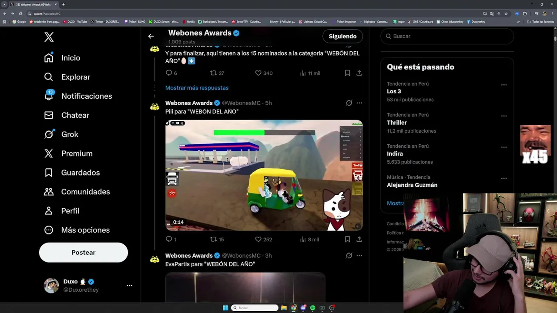Open File Explorer from taskbar
Screen dimensions: 557x313
pyautogui.click(x=284, y=308)
